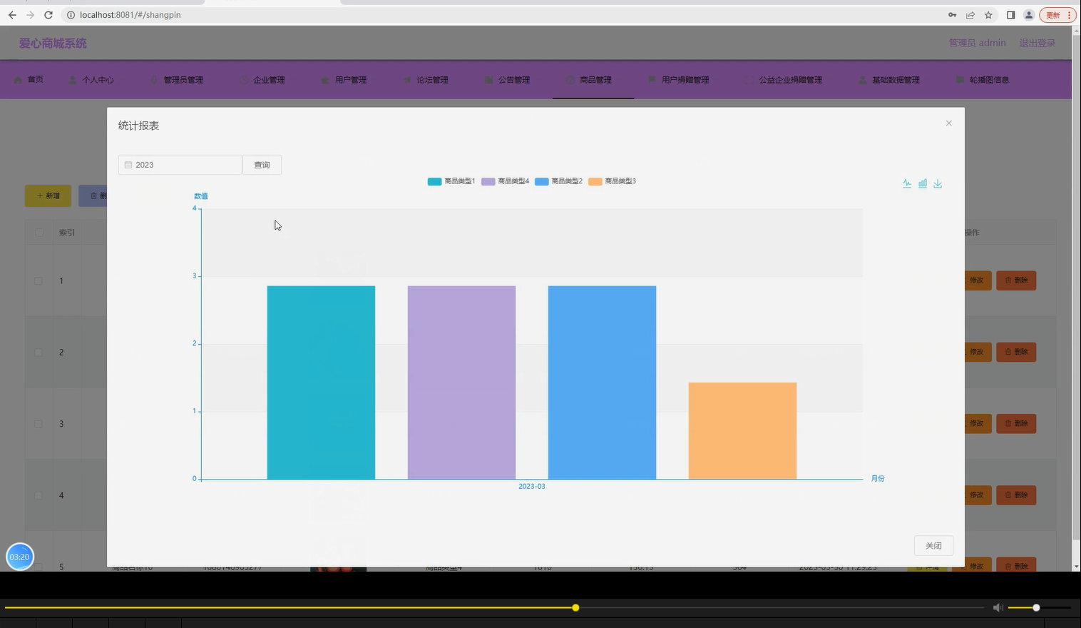Bookmark page with star icon
This screenshot has height=628, width=1081.
(x=988, y=15)
